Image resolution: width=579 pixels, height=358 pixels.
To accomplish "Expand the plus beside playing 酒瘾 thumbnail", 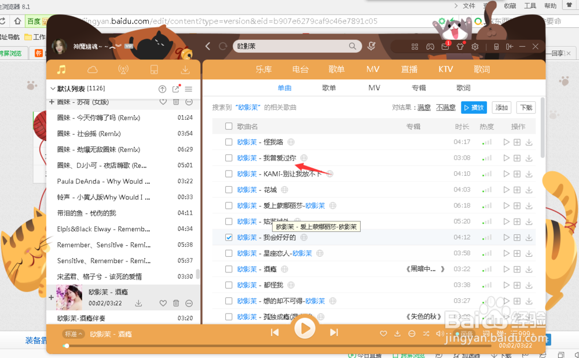I will [x=52, y=297].
